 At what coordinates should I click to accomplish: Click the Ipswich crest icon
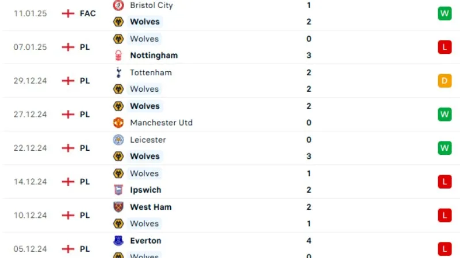(x=118, y=190)
